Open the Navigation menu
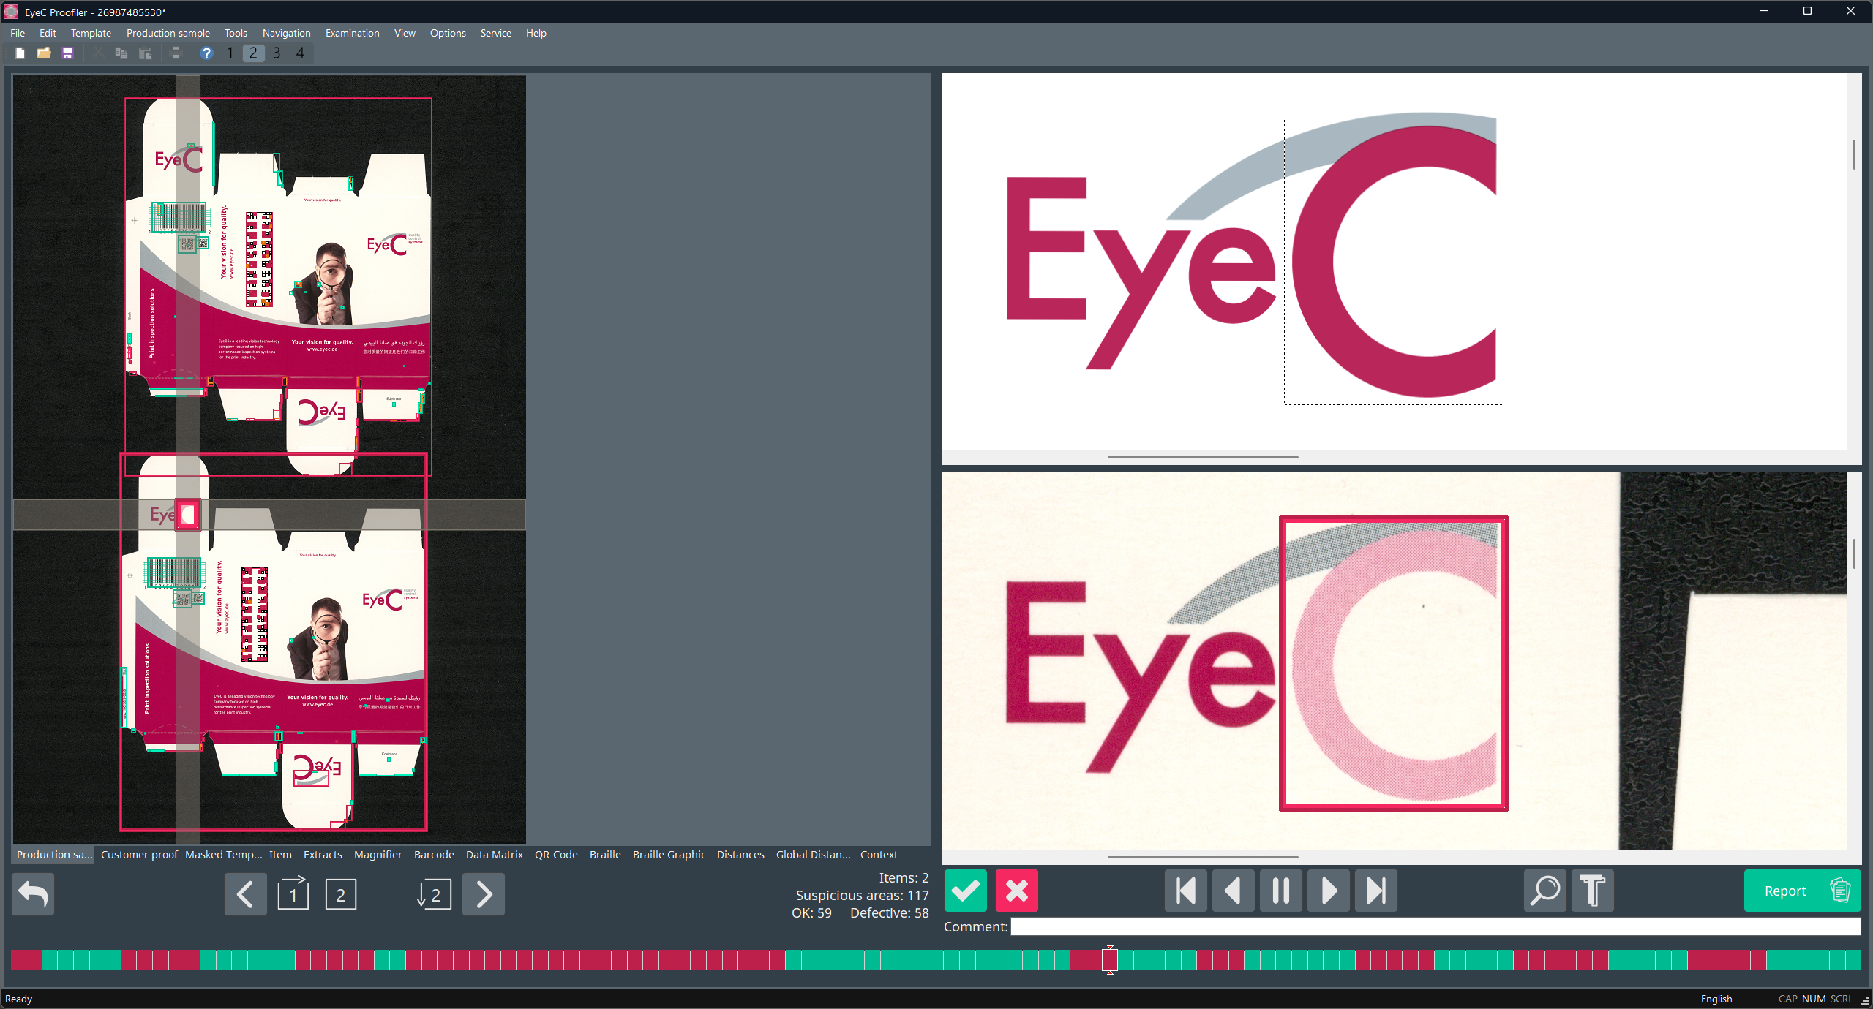The height and width of the screenshot is (1009, 1873). pos(287,33)
